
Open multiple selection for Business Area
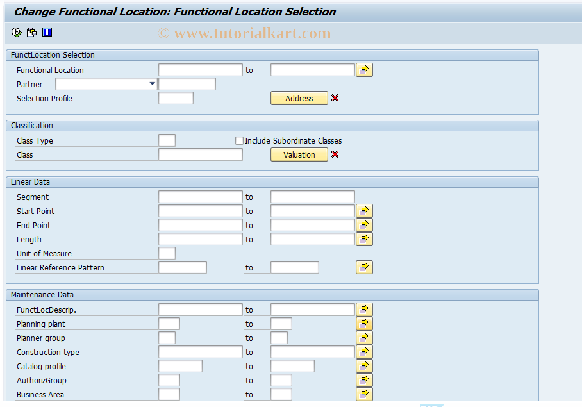pyautogui.click(x=363, y=394)
